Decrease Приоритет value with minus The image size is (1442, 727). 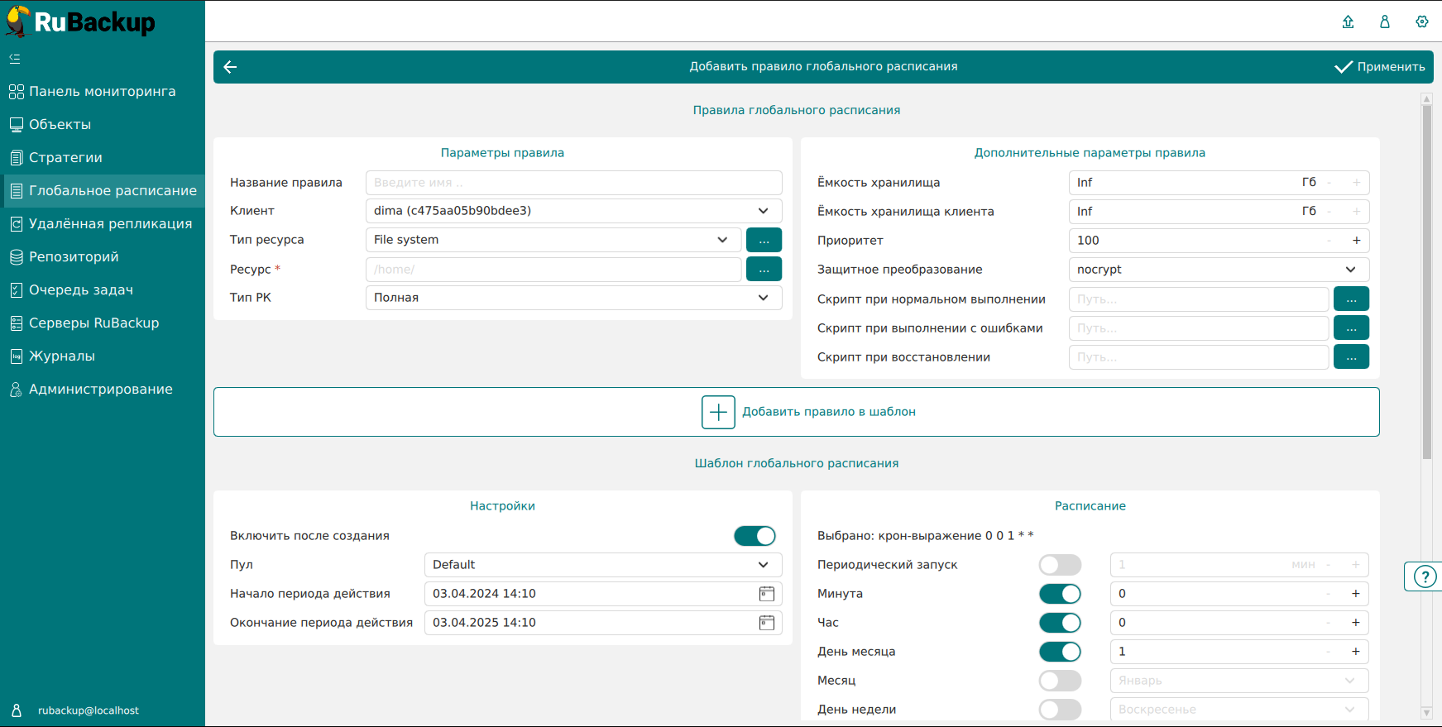pos(1329,241)
